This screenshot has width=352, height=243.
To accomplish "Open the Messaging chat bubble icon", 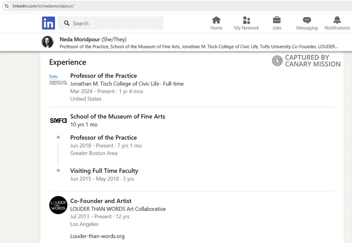I will 307,20.
